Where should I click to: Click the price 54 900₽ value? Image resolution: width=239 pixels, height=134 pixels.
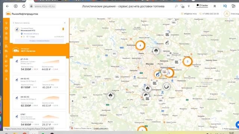coord(26,125)
